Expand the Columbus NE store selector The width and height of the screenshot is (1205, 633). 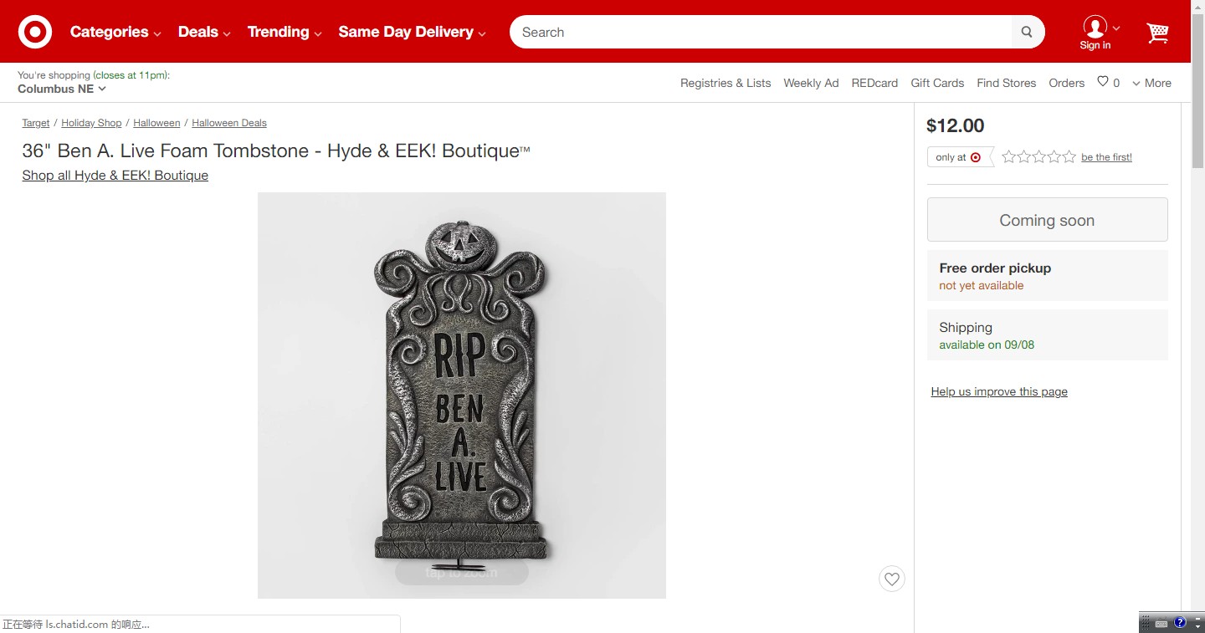(62, 89)
